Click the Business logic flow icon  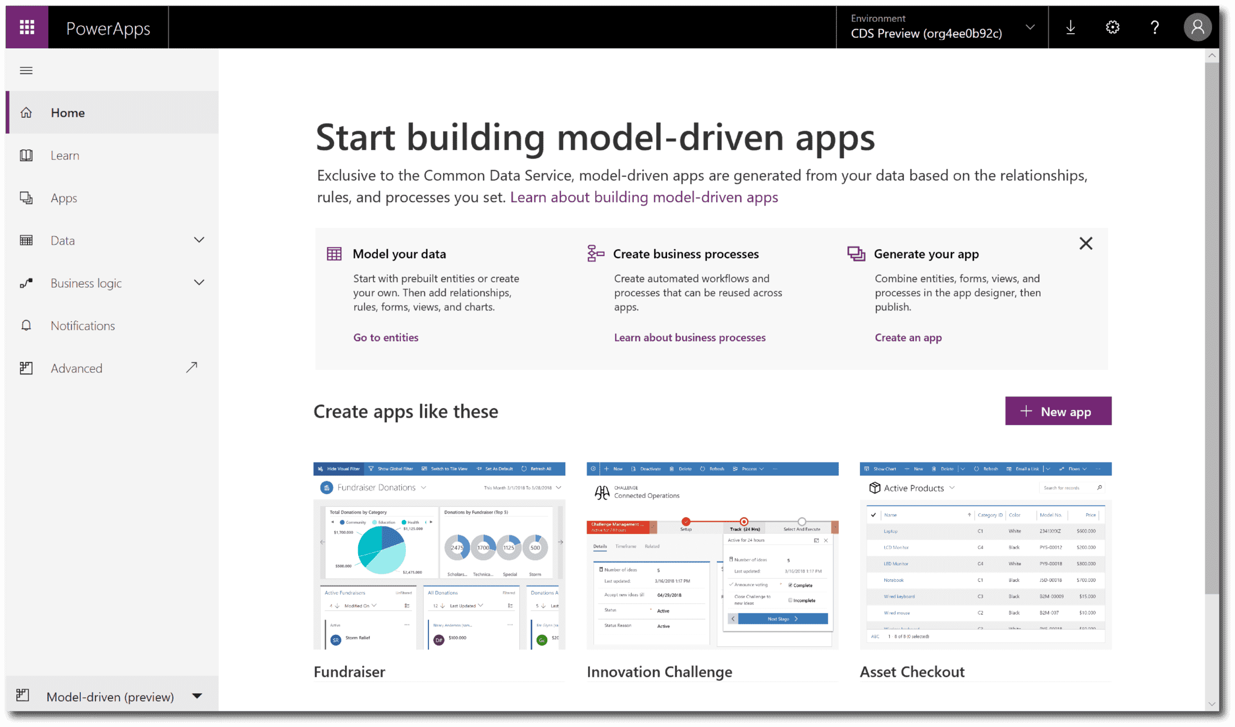(26, 284)
